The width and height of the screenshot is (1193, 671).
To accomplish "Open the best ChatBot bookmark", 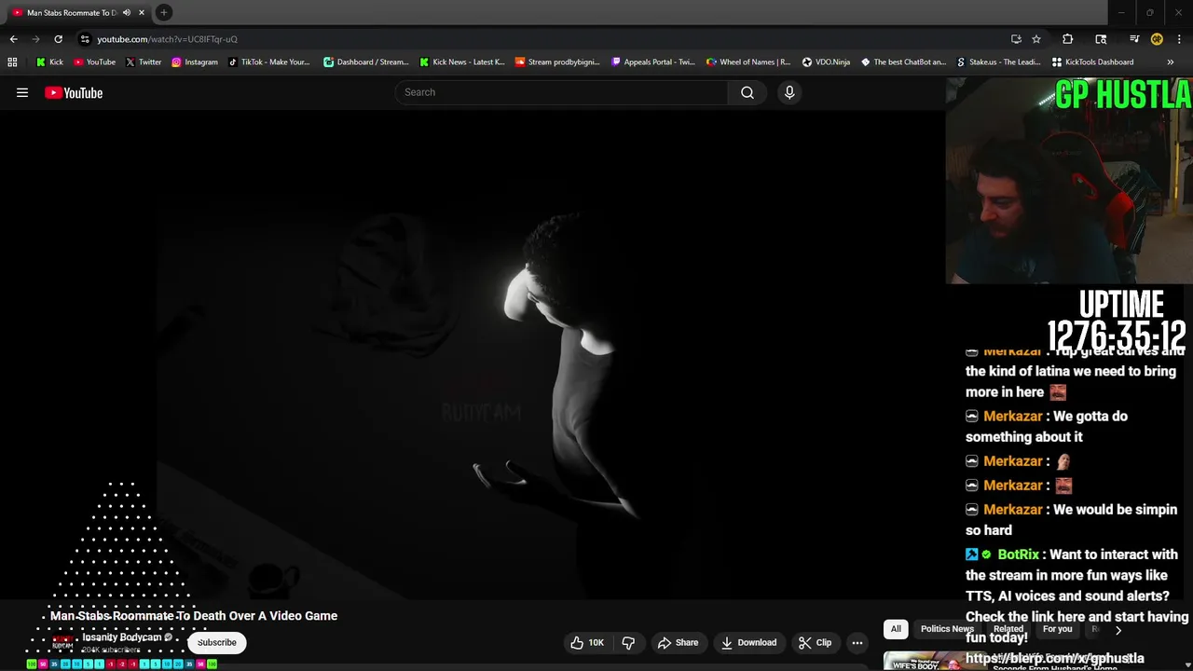I will coord(903,62).
